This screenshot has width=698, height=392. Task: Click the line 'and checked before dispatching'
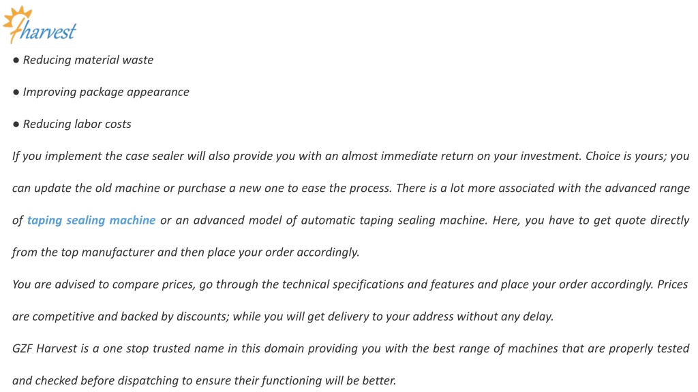204,380
